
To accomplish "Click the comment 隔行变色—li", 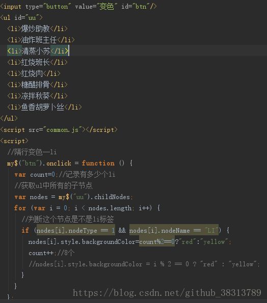I will pos(32,152).
